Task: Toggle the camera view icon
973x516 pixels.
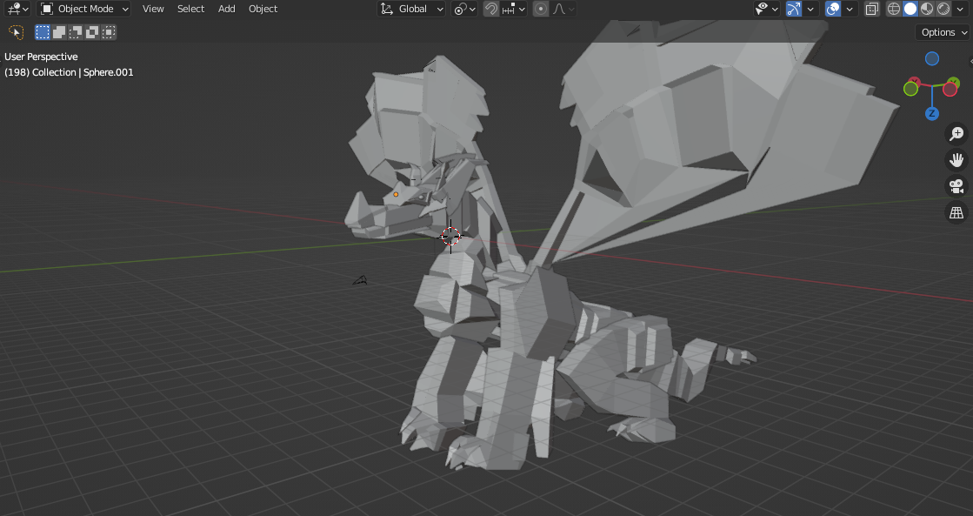Action: (x=956, y=186)
